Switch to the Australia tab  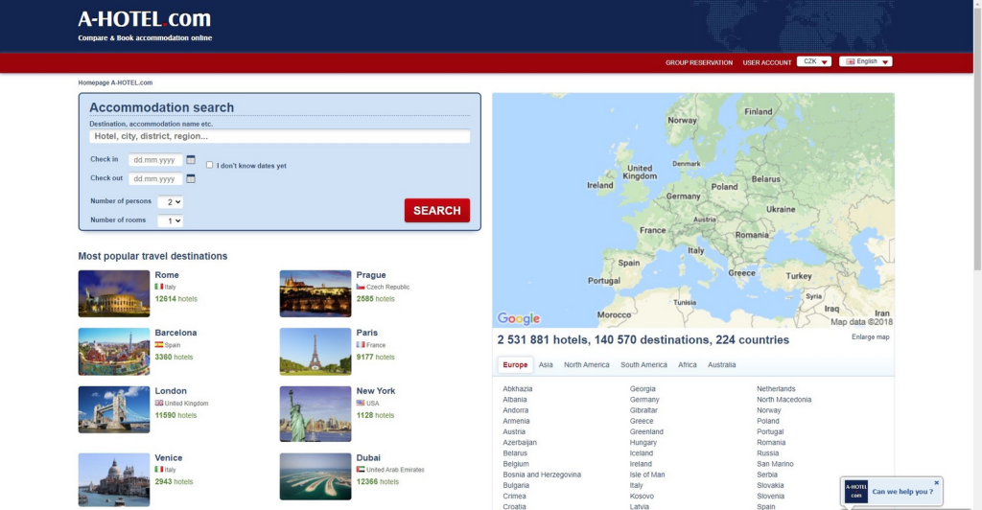(721, 365)
